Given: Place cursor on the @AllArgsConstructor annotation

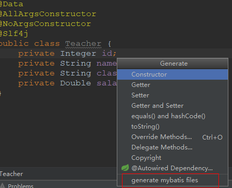Looking at the screenshot, I should (x=48, y=14).
